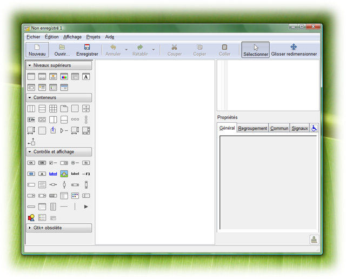The image size is (346, 279).
Task: Switch to the Signaux tab
Action: click(300, 128)
